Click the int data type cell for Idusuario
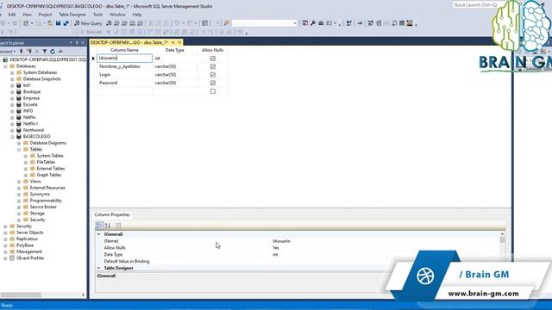Image resolution: width=552 pixels, height=310 pixels. click(174, 59)
